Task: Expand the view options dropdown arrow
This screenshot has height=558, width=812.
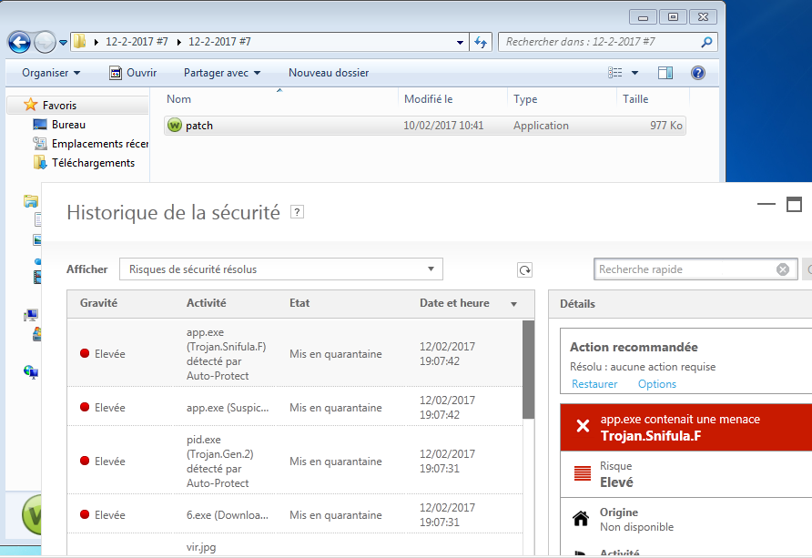Action: [634, 73]
